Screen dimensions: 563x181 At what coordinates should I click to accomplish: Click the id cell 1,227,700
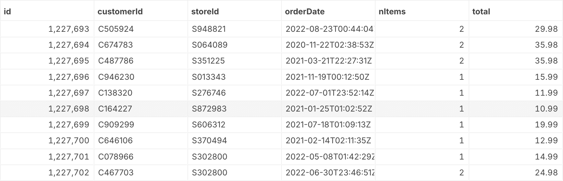point(69,141)
